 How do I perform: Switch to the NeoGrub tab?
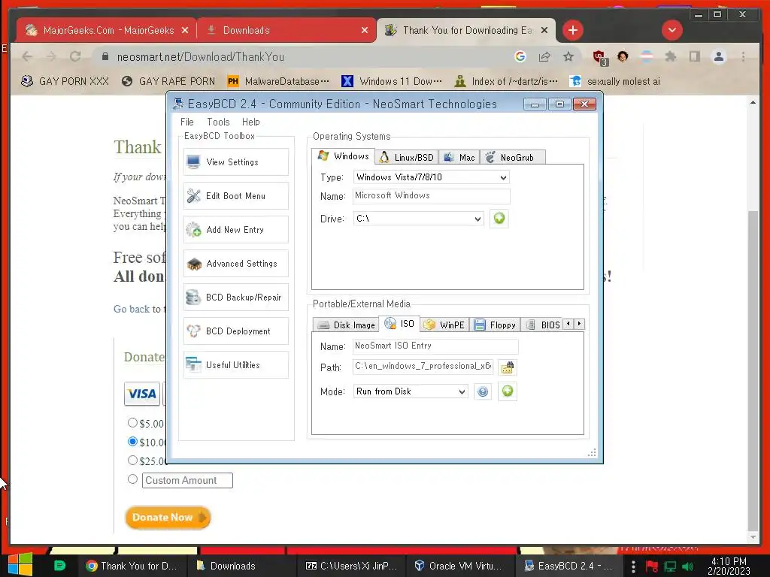click(512, 158)
